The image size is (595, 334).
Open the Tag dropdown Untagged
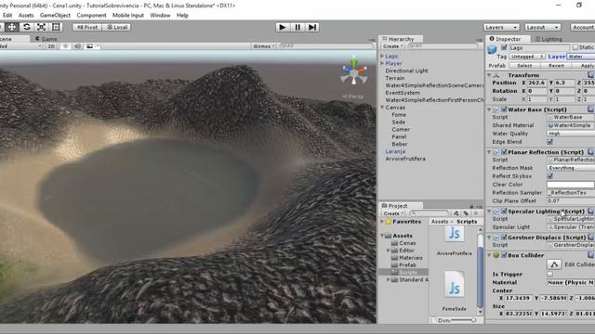pos(527,57)
